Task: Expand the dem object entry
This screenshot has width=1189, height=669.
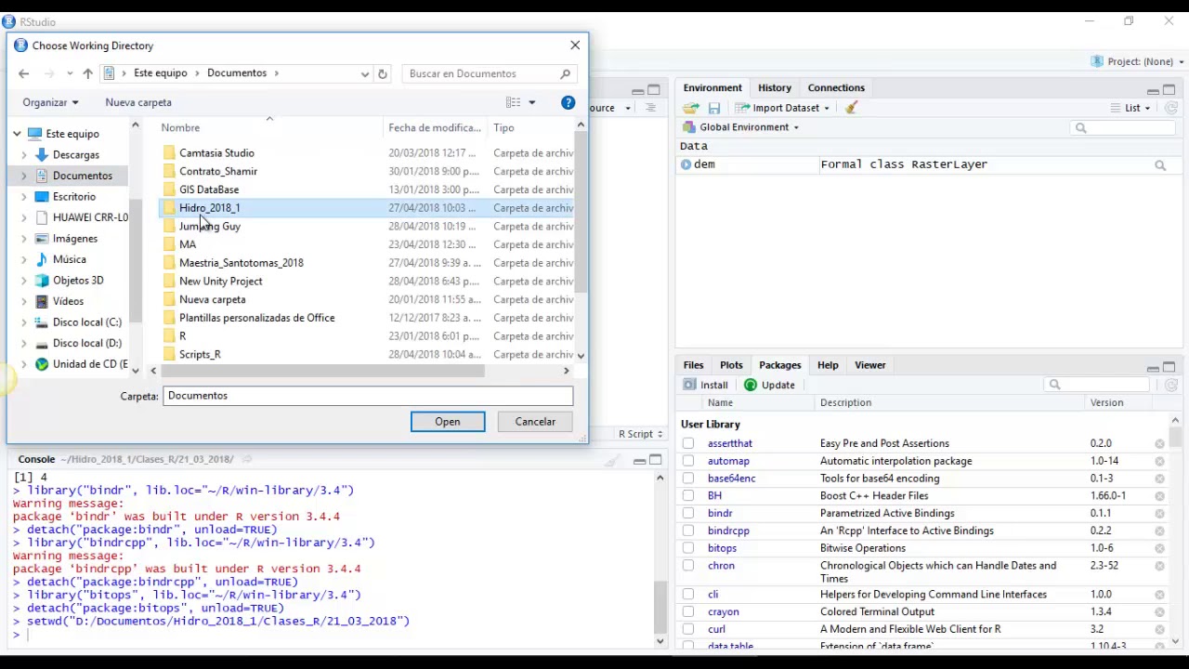Action: (x=686, y=164)
